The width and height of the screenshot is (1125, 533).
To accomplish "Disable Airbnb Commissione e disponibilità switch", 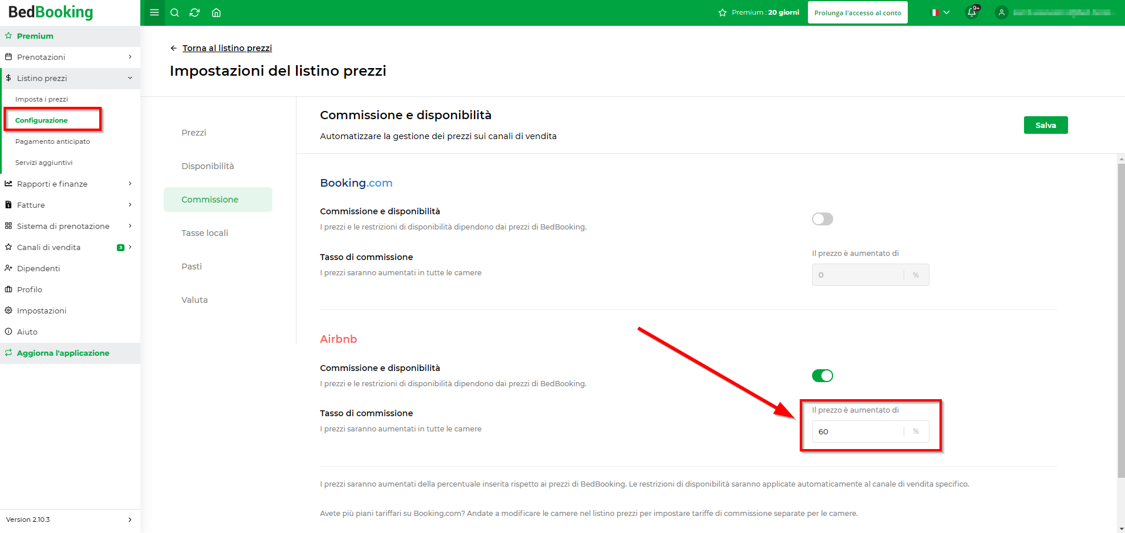I will click(x=822, y=376).
